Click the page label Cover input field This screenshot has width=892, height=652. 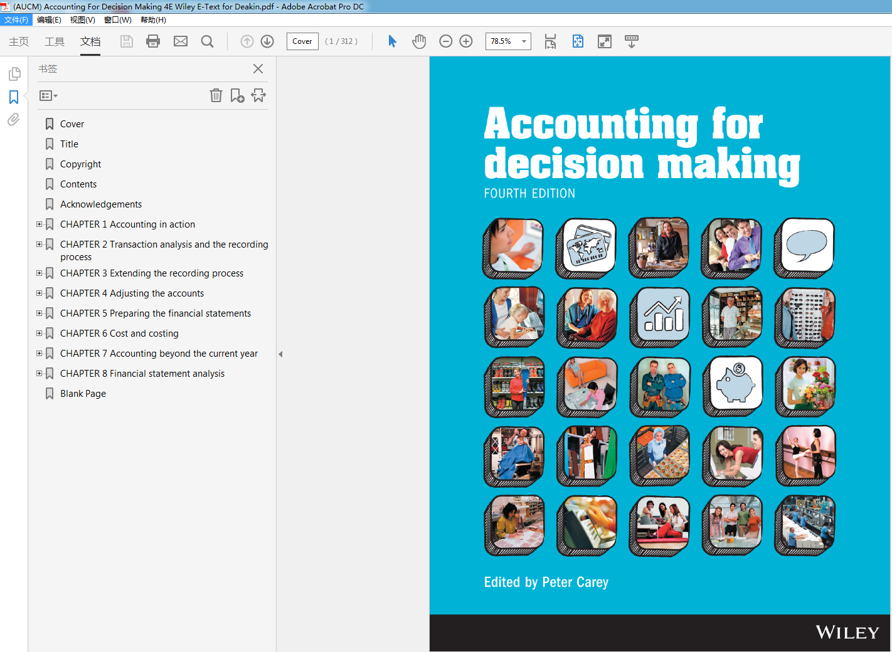[302, 41]
